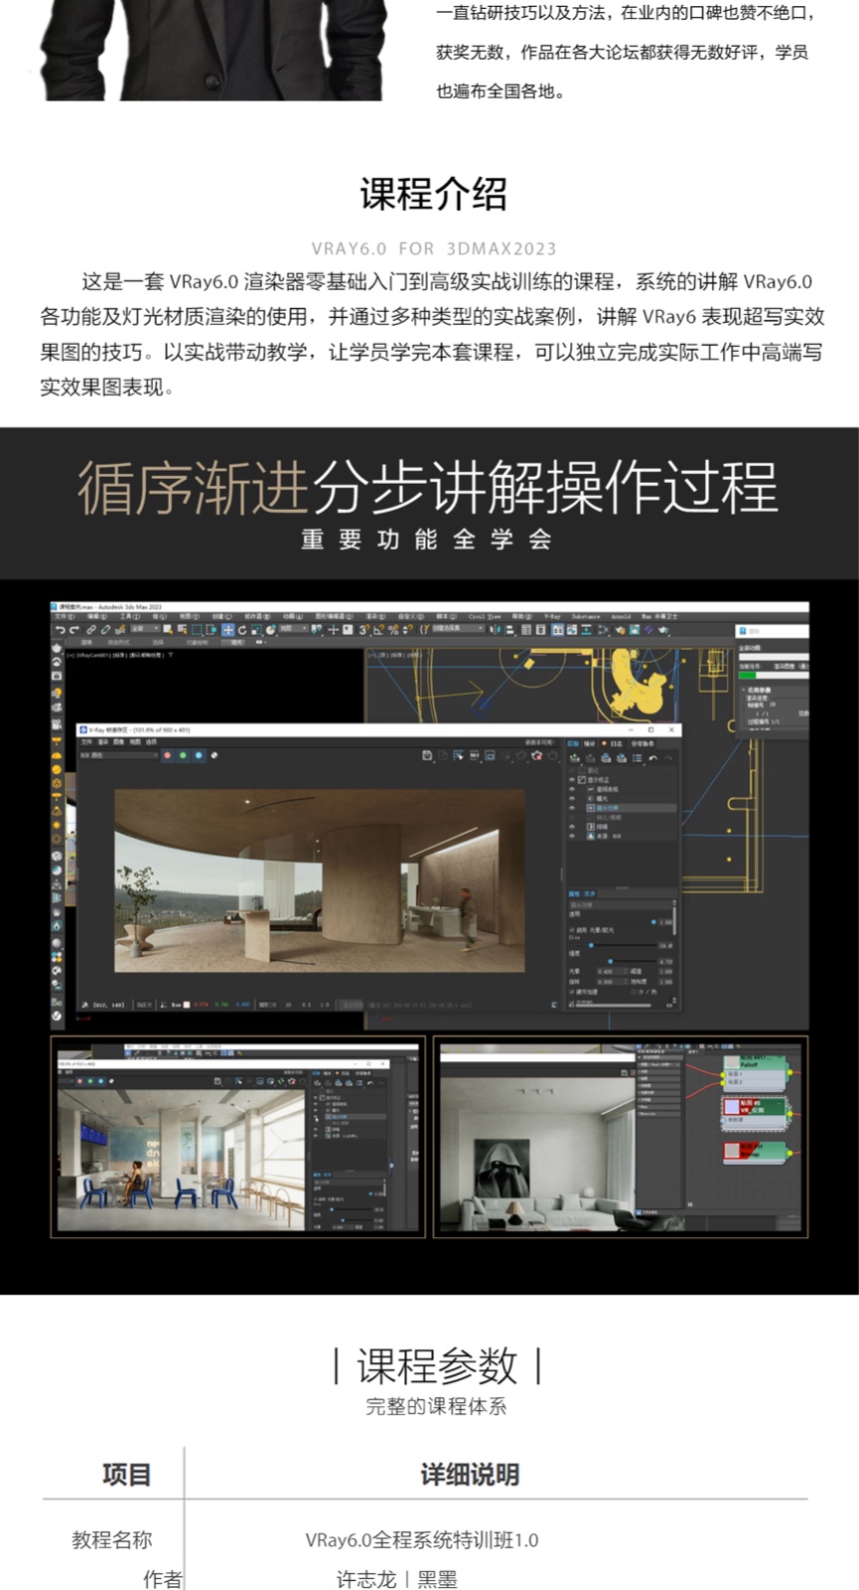Open the 文件(F) menu in 3ds Max
The image size is (859, 1590).
coord(64,616)
